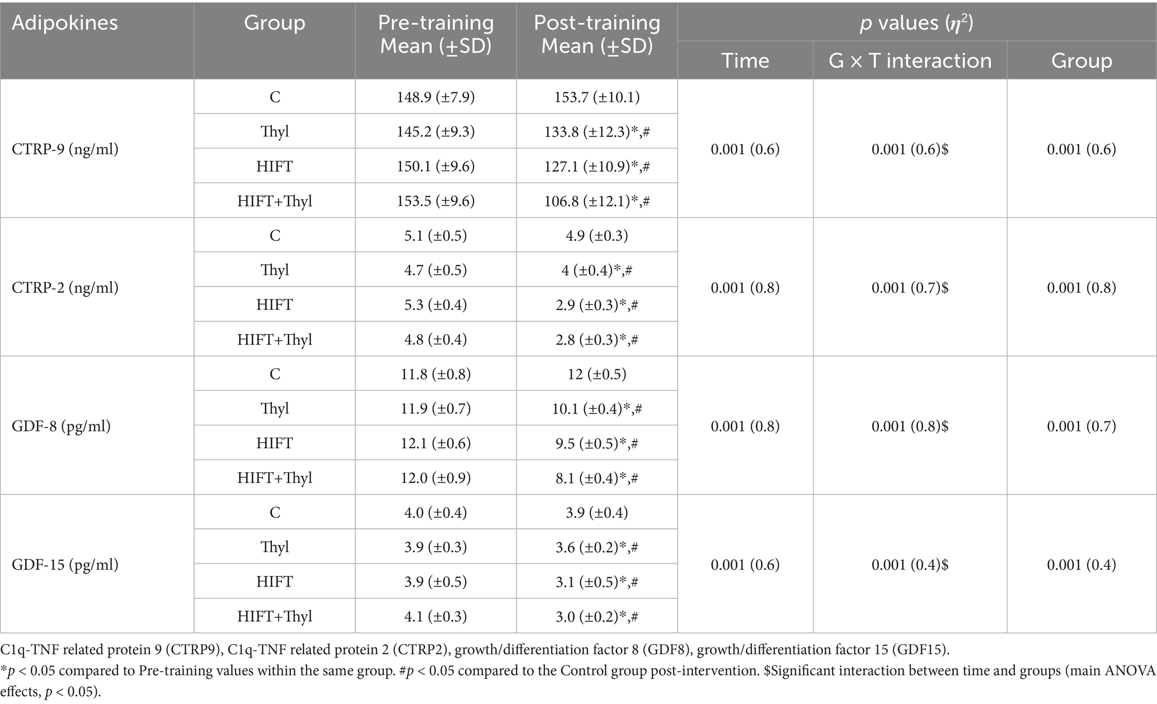Click the CTRP-9 (ng/ml) row label

pos(65,149)
